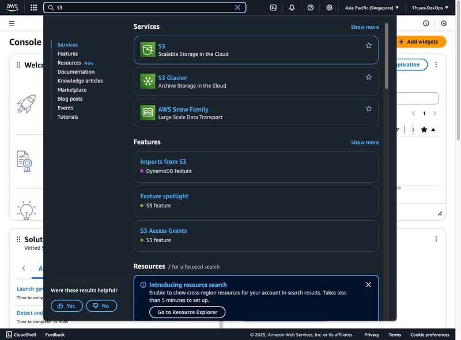461x340 pixels.
Task: Click the AWS Snow Family icon
Action: (x=148, y=113)
